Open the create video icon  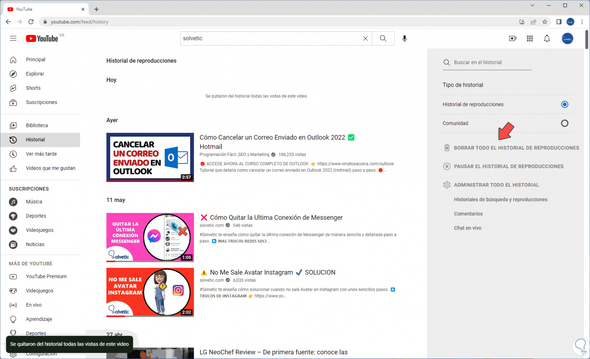pos(512,39)
